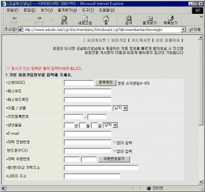Follow the 회원가입 link

coord(118,40)
